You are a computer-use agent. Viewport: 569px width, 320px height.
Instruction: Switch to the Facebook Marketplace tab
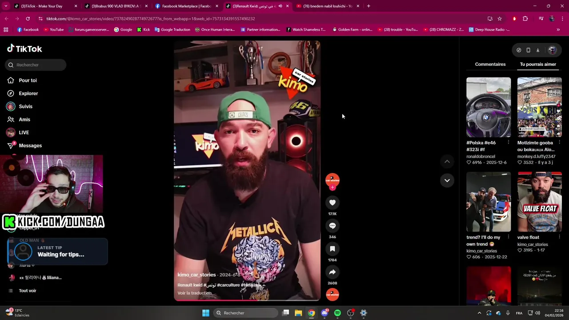click(x=186, y=6)
